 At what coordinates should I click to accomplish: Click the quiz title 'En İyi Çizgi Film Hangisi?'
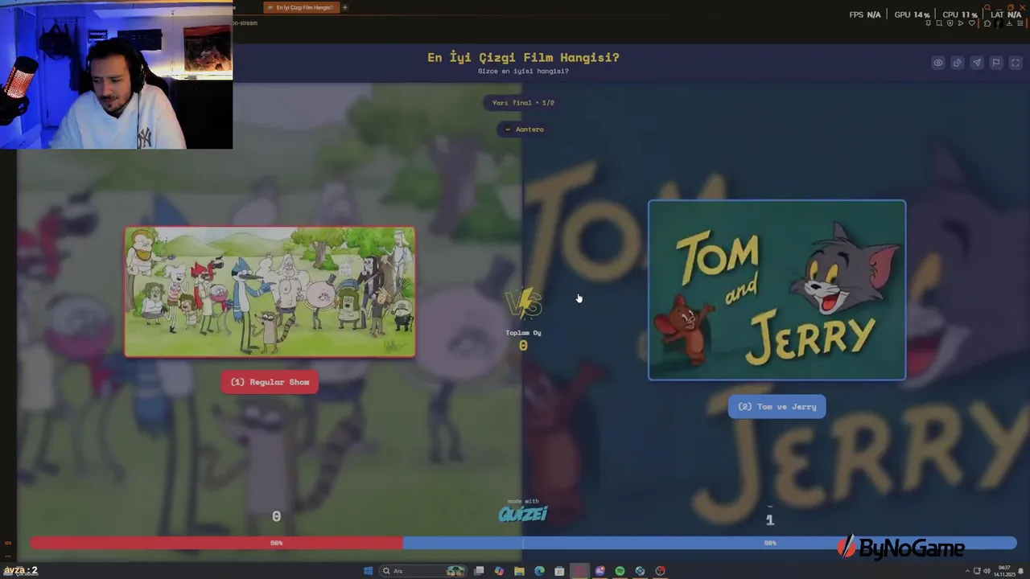[x=523, y=57]
